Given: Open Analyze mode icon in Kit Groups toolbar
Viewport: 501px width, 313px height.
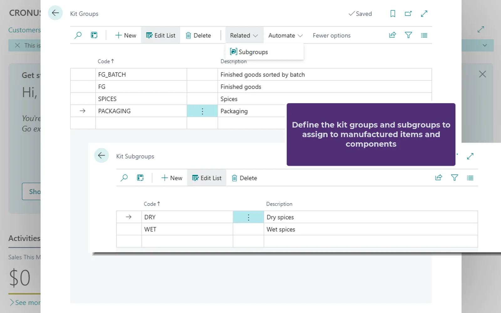Looking at the screenshot, I should pyautogui.click(x=94, y=35).
